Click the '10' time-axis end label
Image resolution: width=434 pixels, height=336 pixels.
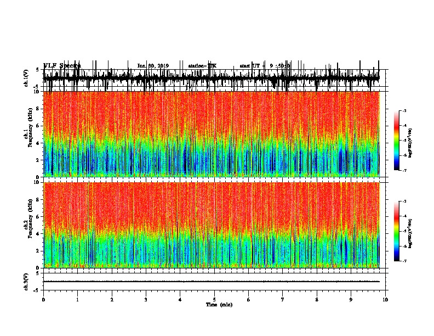(x=385, y=300)
